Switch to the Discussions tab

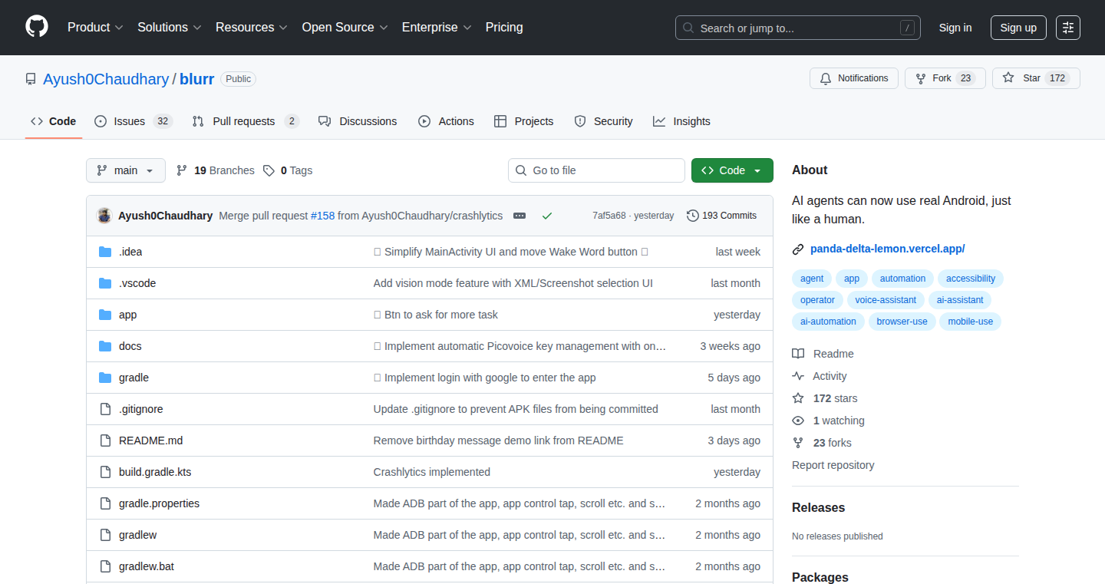[x=358, y=121]
